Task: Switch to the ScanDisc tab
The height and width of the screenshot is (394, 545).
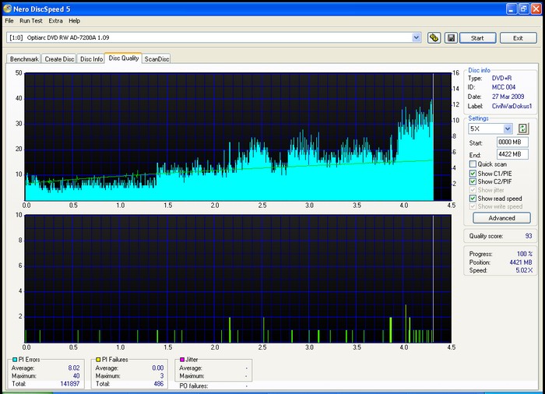Action: click(156, 58)
